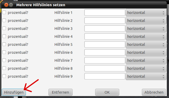Tick prozentual checkbox for Hilfslinie 2

click(x=4, y=20)
